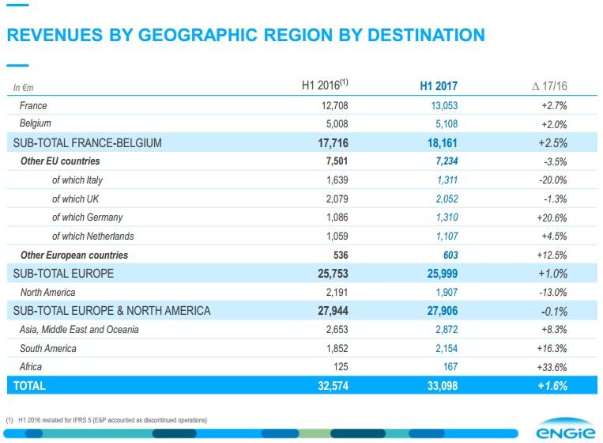Click UK H1 2016 value 2,079
The height and width of the screenshot is (443, 603).
(x=337, y=199)
